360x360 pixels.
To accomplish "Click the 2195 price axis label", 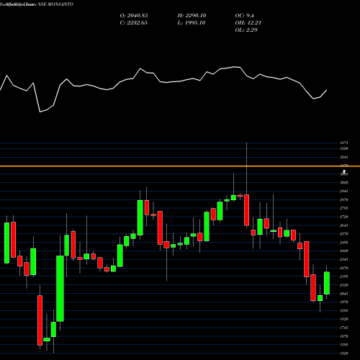I will point(344,276).
